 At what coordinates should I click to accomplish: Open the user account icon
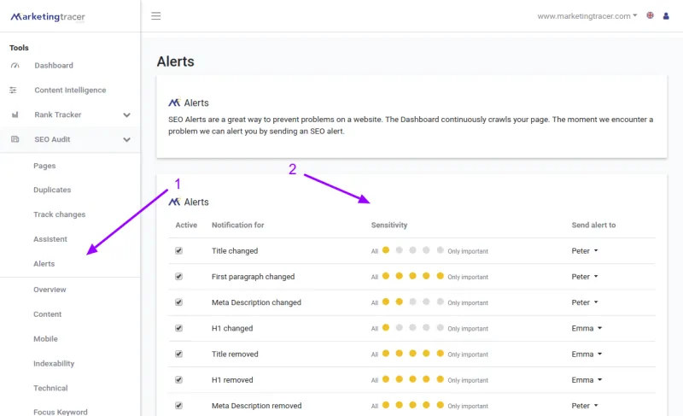(666, 16)
